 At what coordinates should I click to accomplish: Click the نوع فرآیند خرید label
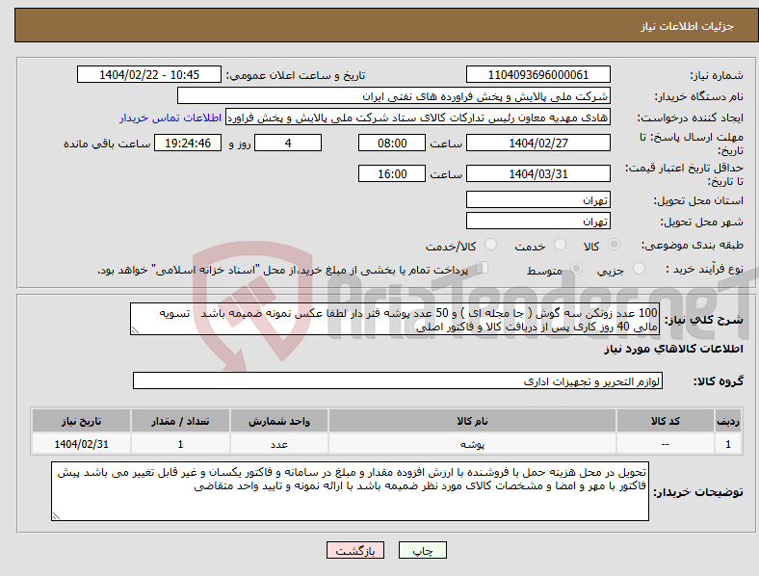[704, 269]
